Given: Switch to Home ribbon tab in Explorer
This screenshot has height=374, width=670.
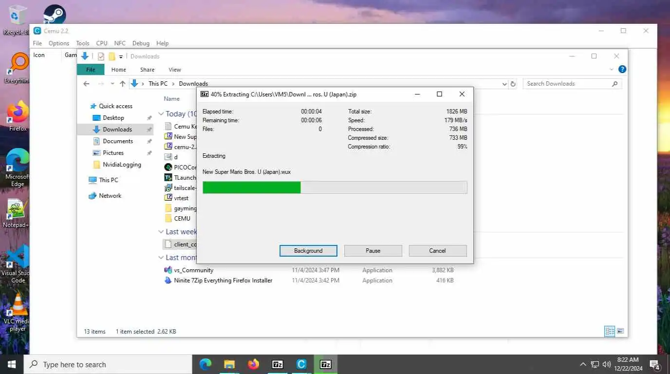Looking at the screenshot, I should pos(118,70).
